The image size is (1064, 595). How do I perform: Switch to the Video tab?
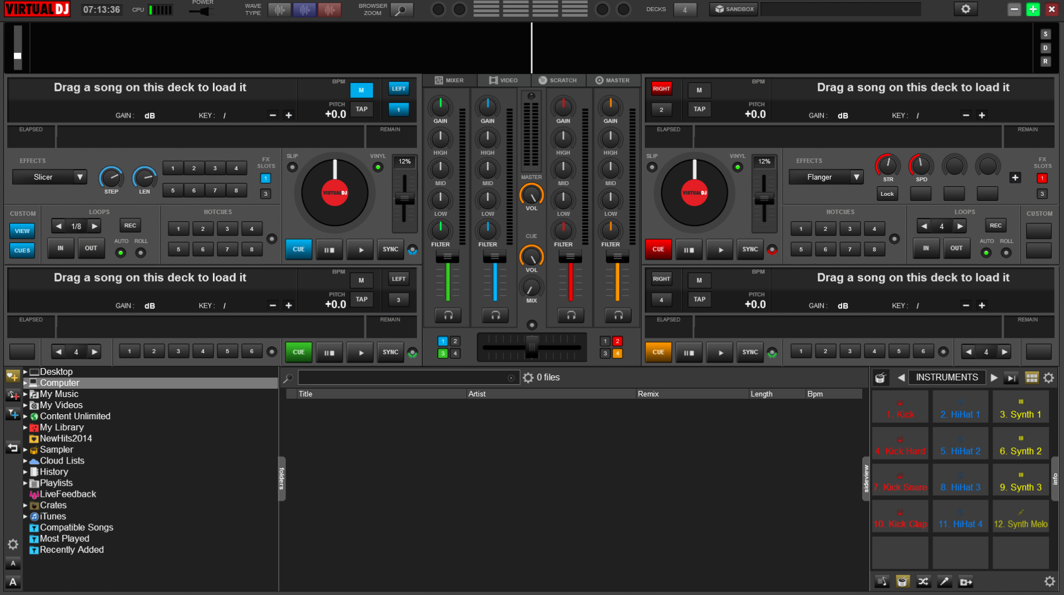point(503,80)
